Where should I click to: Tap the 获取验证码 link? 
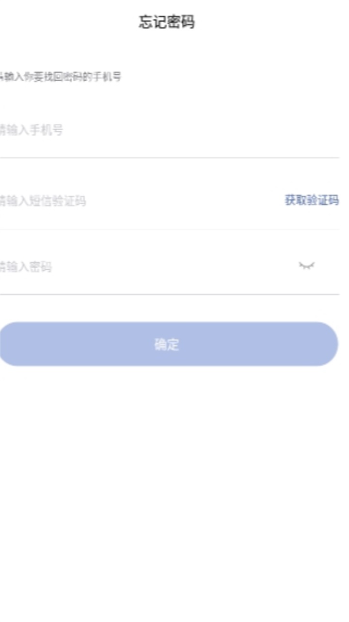tap(311, 200)
